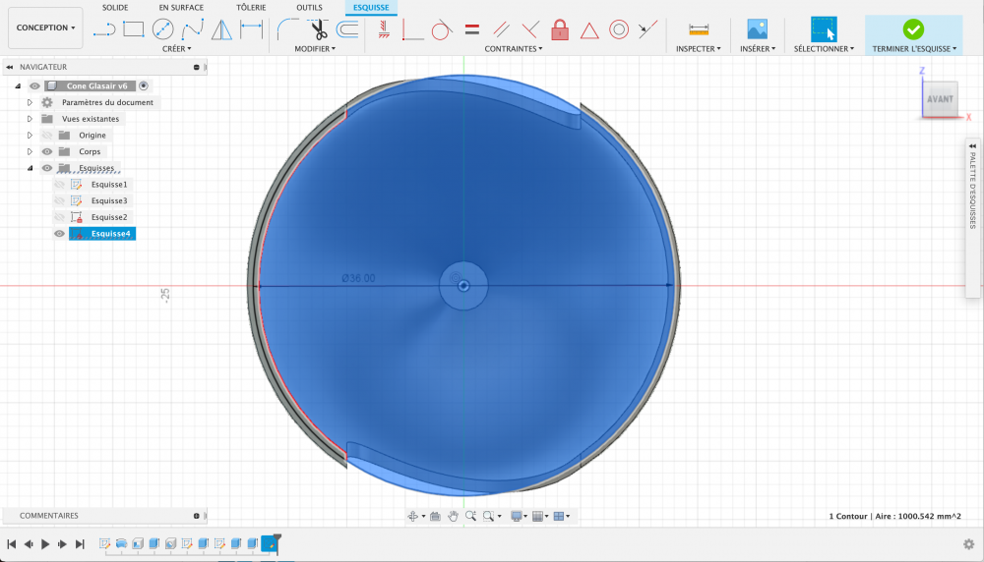Hide the Corps folder visibility

47,152
